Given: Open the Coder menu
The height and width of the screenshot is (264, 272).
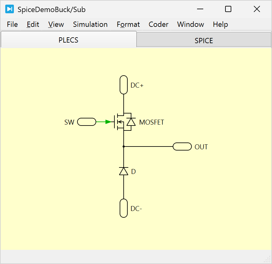Looking at the screenshot, I should tap(159, 24).
